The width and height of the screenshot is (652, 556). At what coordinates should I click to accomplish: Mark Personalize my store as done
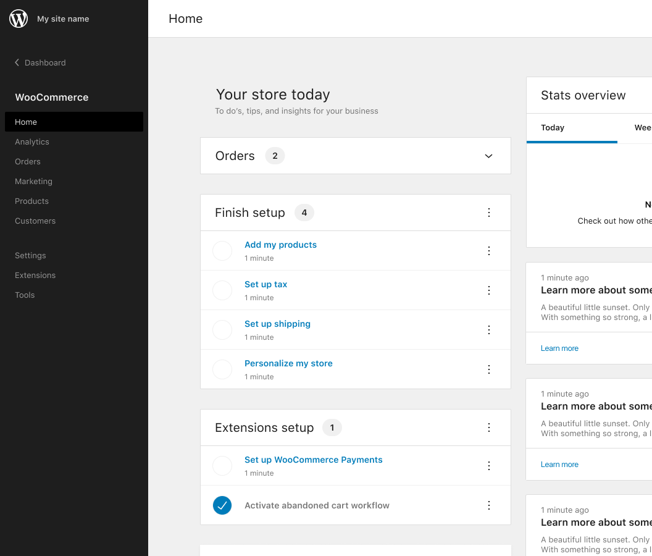222,369
